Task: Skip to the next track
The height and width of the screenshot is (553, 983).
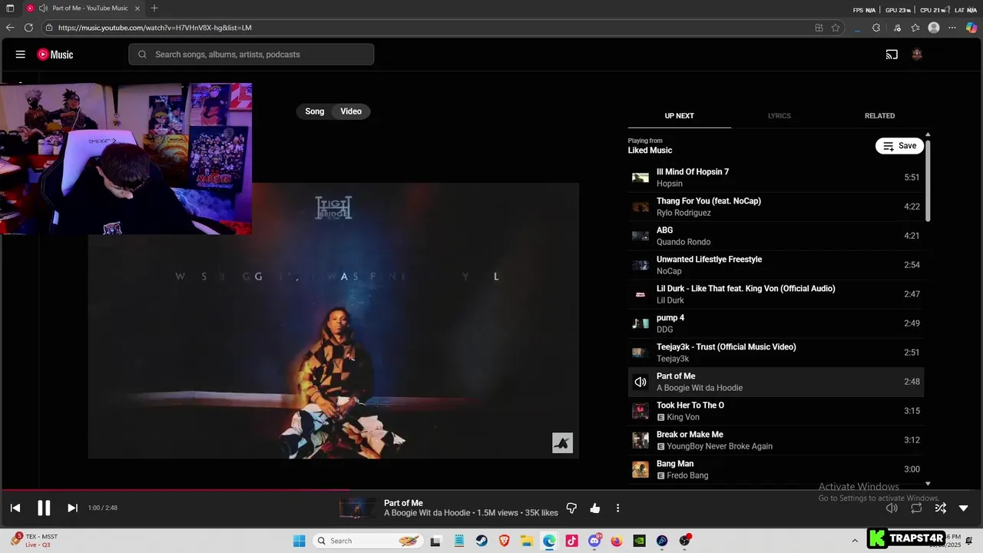Action: 72,508
